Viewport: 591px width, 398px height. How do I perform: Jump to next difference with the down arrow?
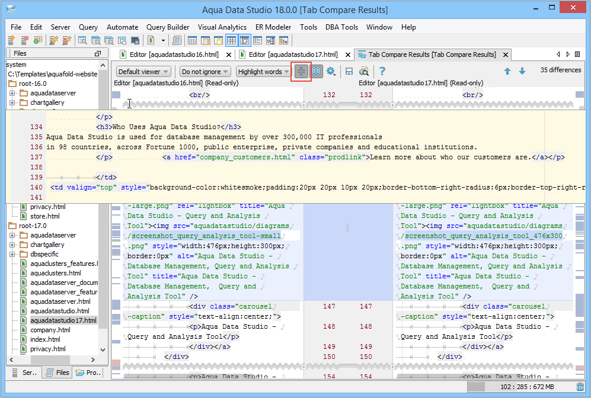coord(522,71)
